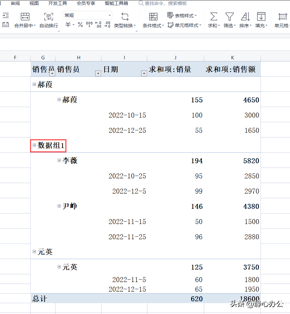Click the Sort icon

point(245,16)
